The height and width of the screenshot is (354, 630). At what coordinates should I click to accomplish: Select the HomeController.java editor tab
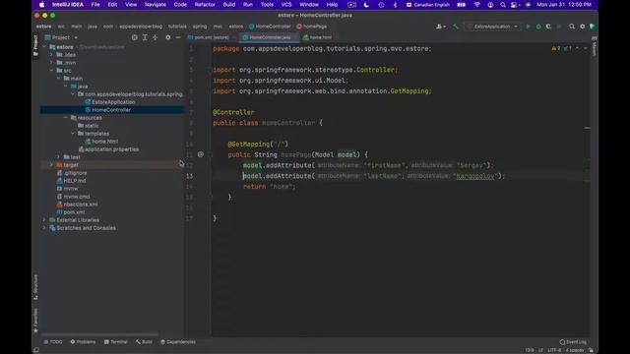pos(270,37)
